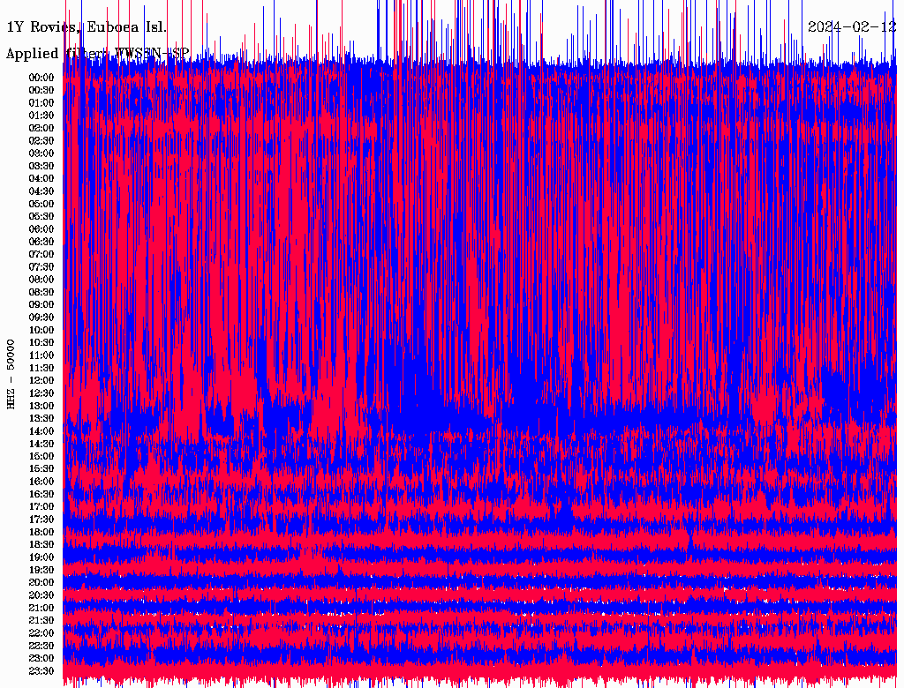Click the vertical HHZ - 50000 axis label
Image resolution: width=904 pixels, height=688 pixels.
pos(11,373)
